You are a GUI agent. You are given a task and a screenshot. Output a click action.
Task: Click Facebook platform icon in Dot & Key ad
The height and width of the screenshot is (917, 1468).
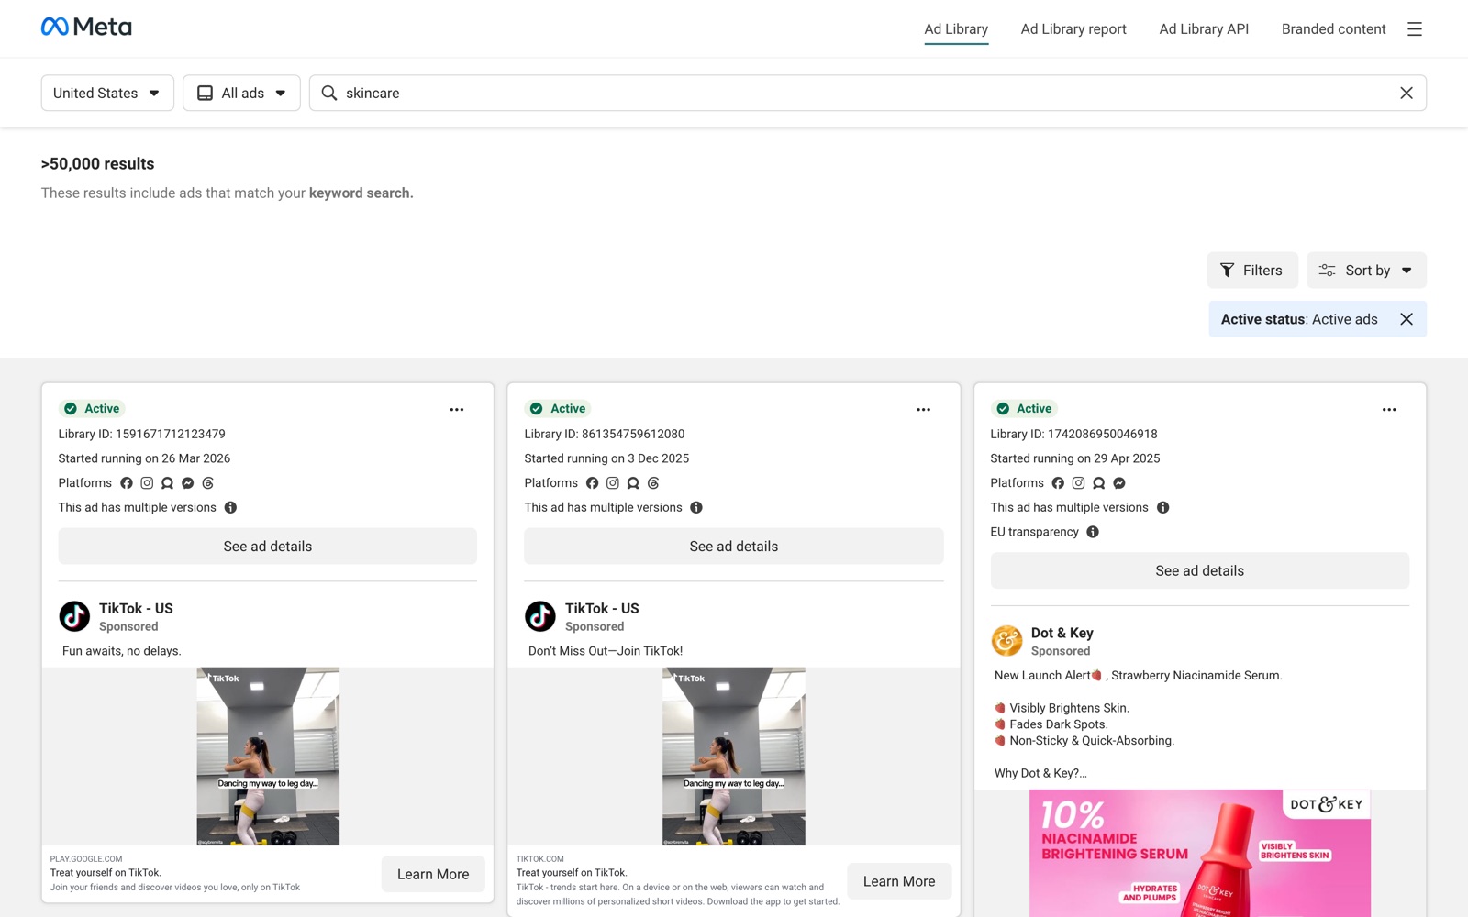point(1058,483)
